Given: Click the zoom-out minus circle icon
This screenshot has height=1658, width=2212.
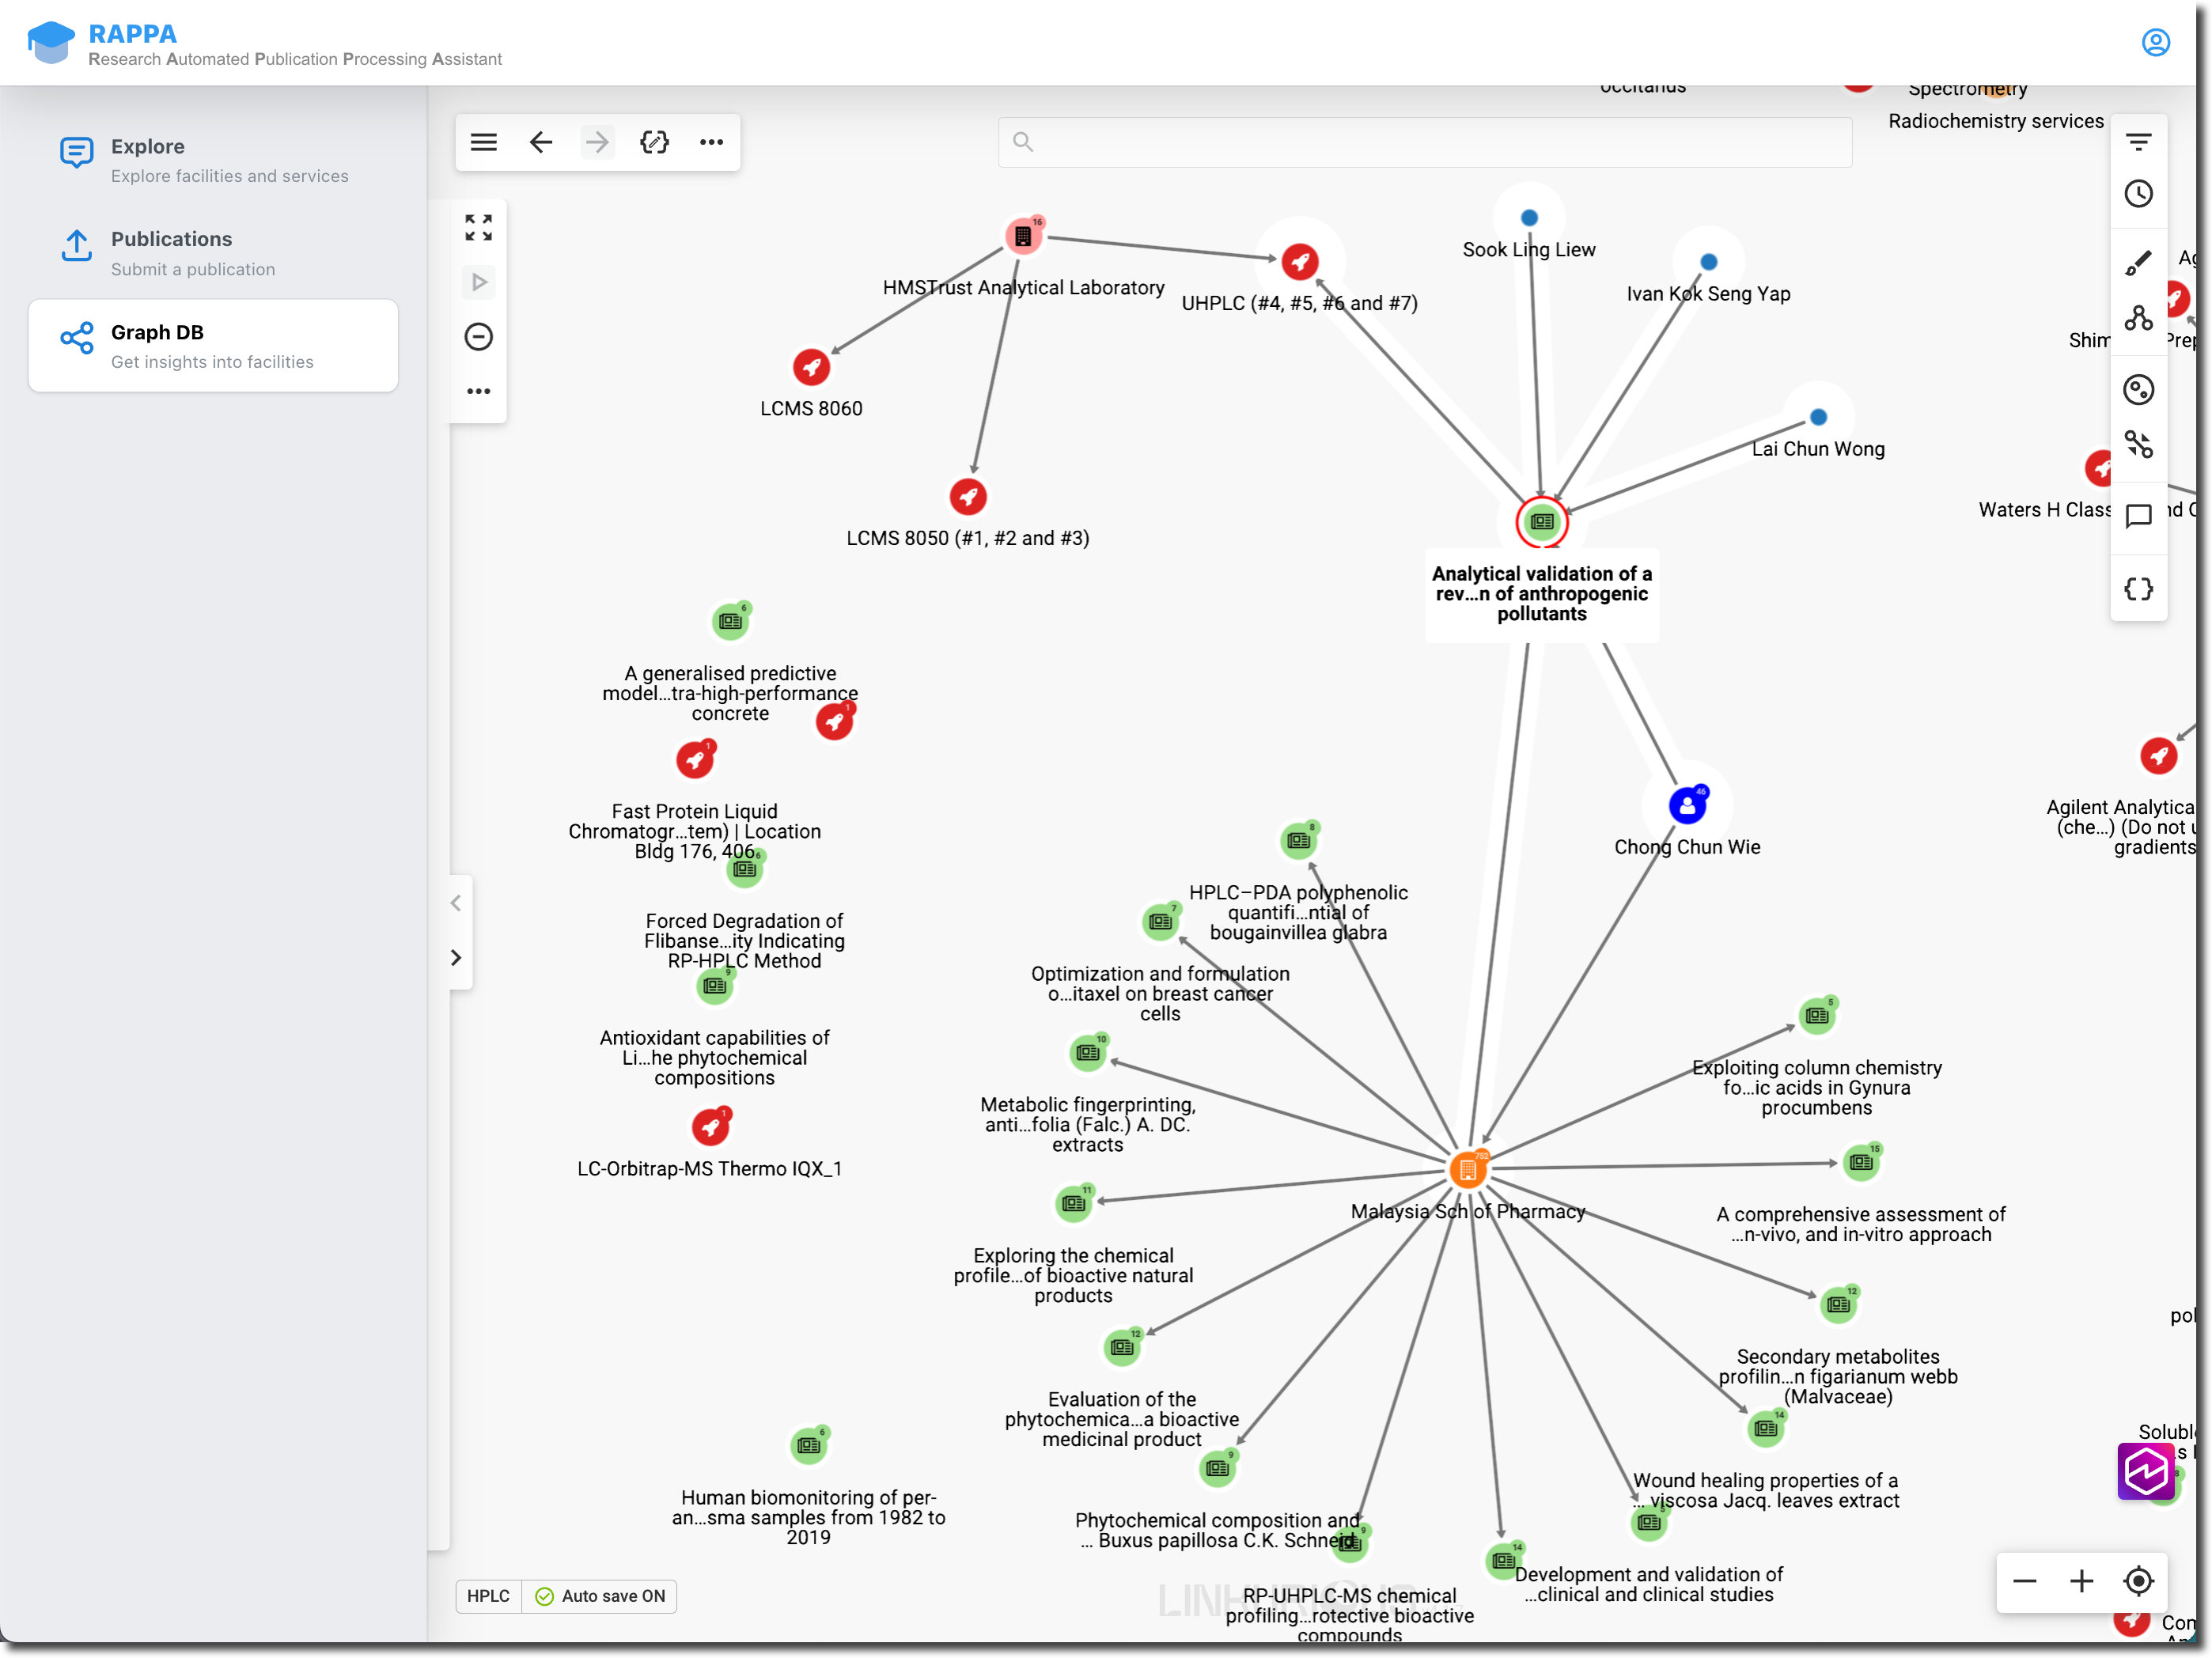Looking at the screenshot, I should 478,337.
